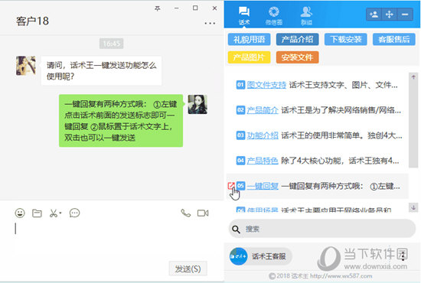The height and width of the screenshot is (283, 421).
Task: Open the 产品特色 script link
Action: (x=263, y=161)
